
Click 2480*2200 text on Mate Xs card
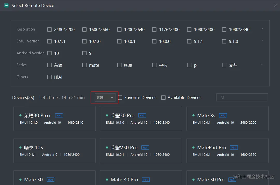248,123
